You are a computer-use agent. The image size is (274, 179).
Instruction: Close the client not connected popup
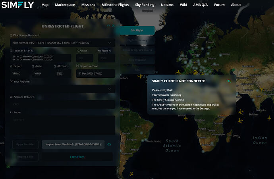[229, 81]
